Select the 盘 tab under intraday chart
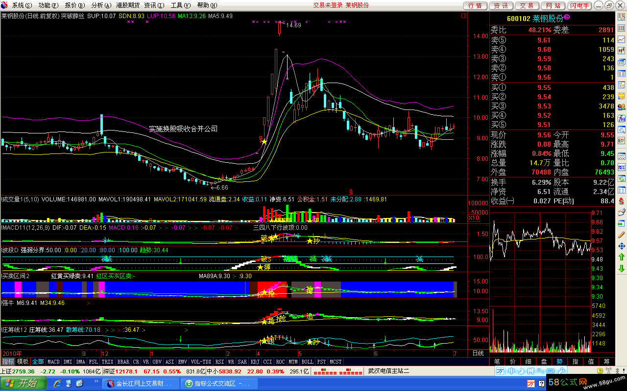 click(x=544, y=362)
